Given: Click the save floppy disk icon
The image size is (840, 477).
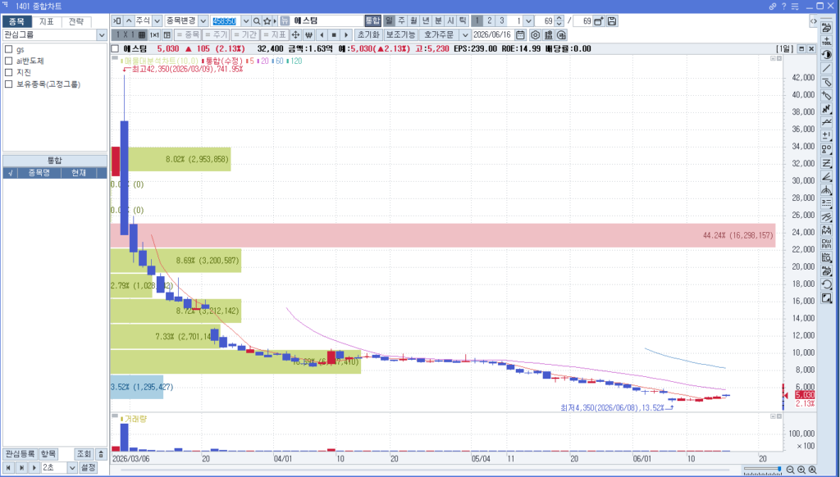Looking at the screenshot, I should point(612,20).
